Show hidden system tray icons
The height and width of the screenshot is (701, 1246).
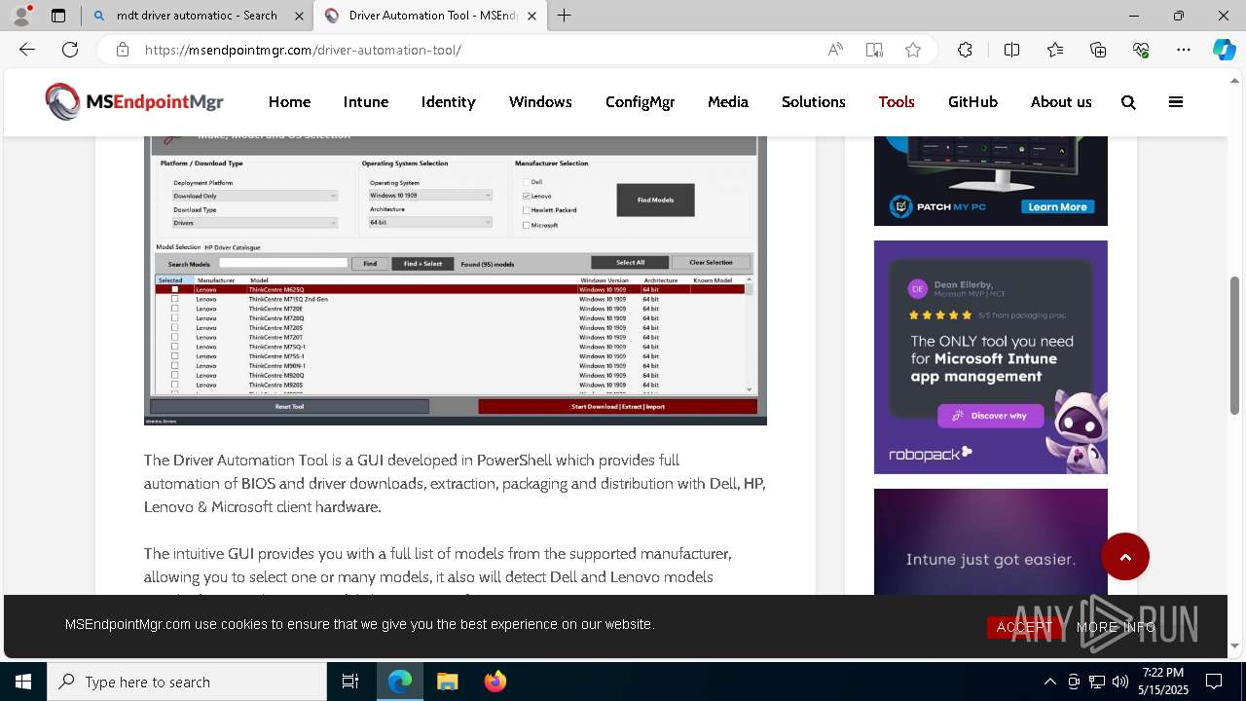tap(1049, 682)
